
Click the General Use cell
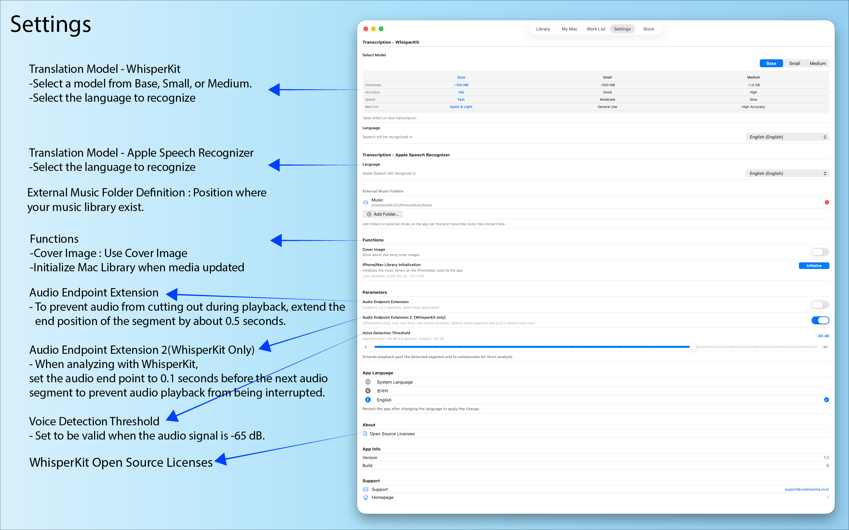(x=607, y=107)
